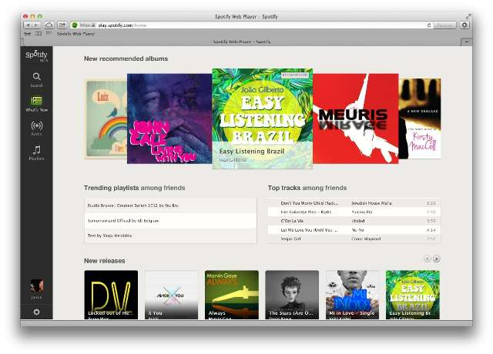Open The Stars (Are Out...) new release
Image resolution: width=493 pixels, height=354 pixels.
292,295
